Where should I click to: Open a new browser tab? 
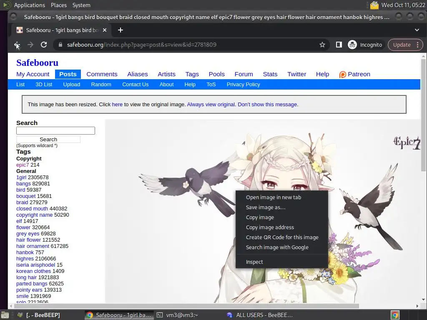(121, 30)
